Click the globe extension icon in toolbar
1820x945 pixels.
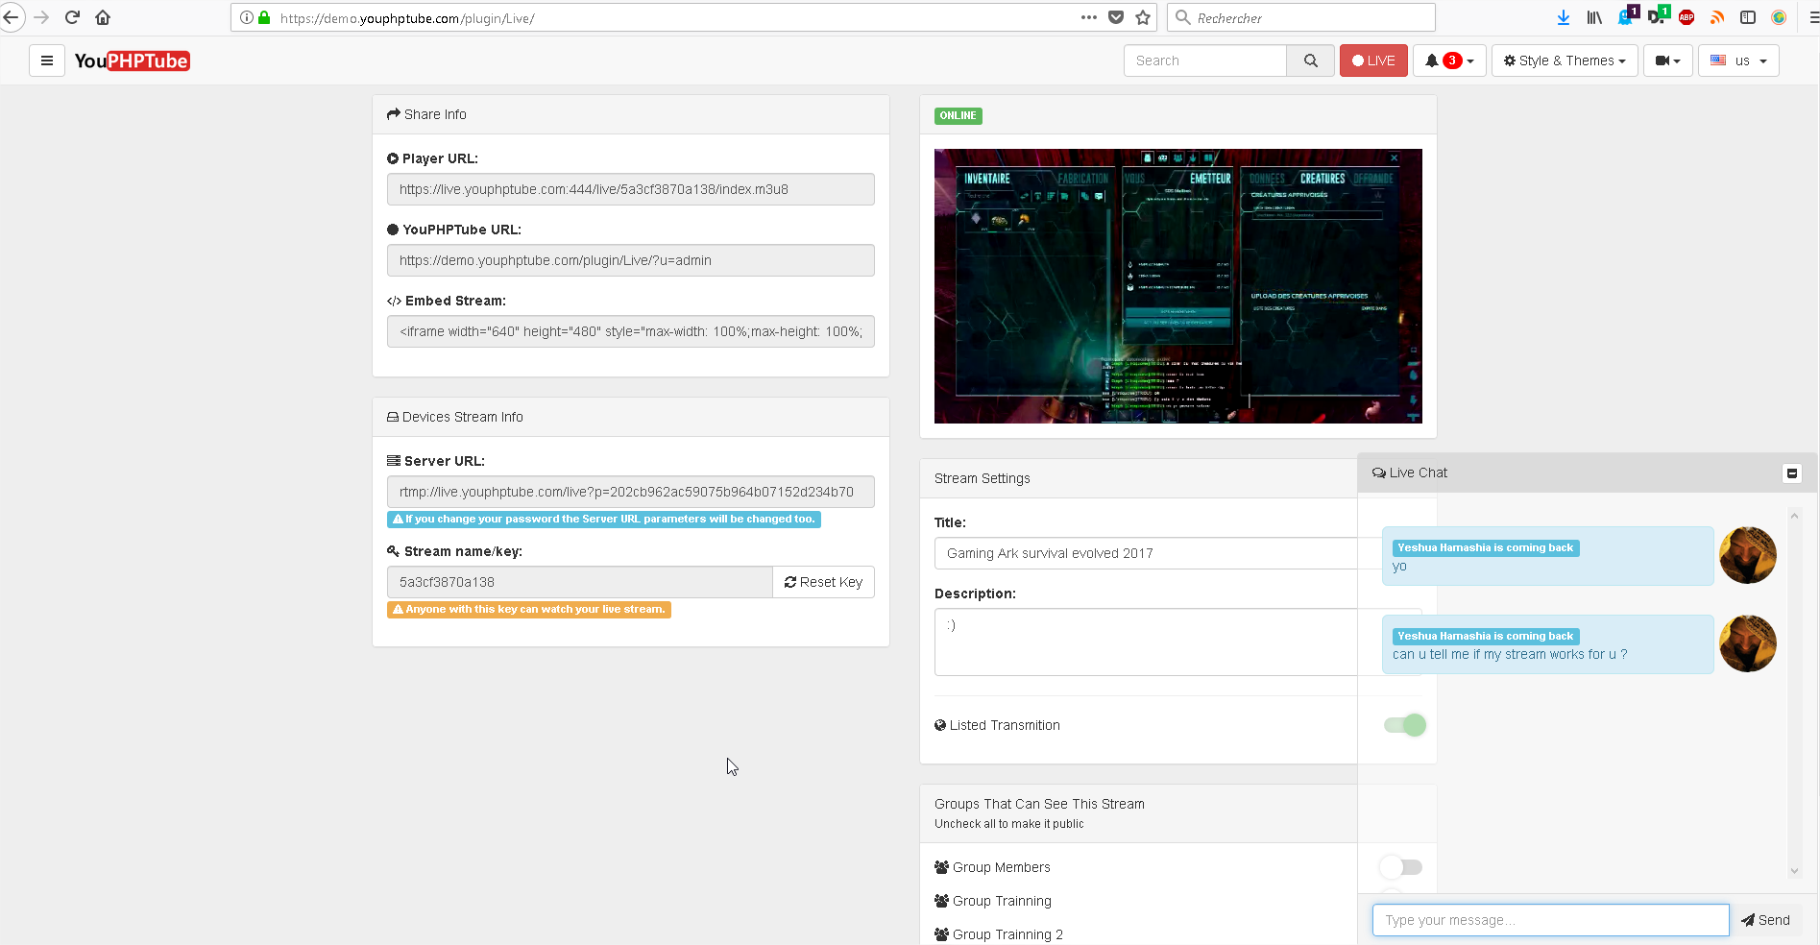pos(1779,17)
